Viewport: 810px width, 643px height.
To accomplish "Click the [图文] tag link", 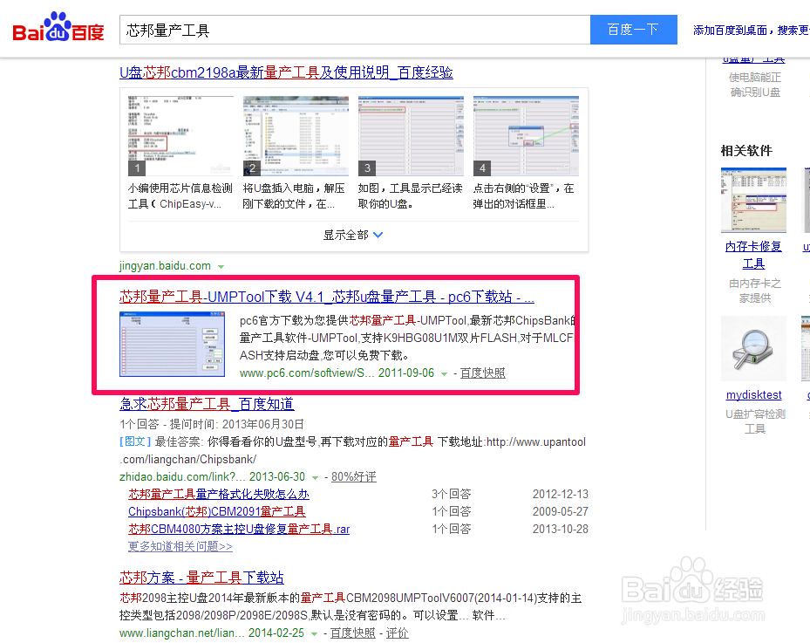I will [135, 441].
